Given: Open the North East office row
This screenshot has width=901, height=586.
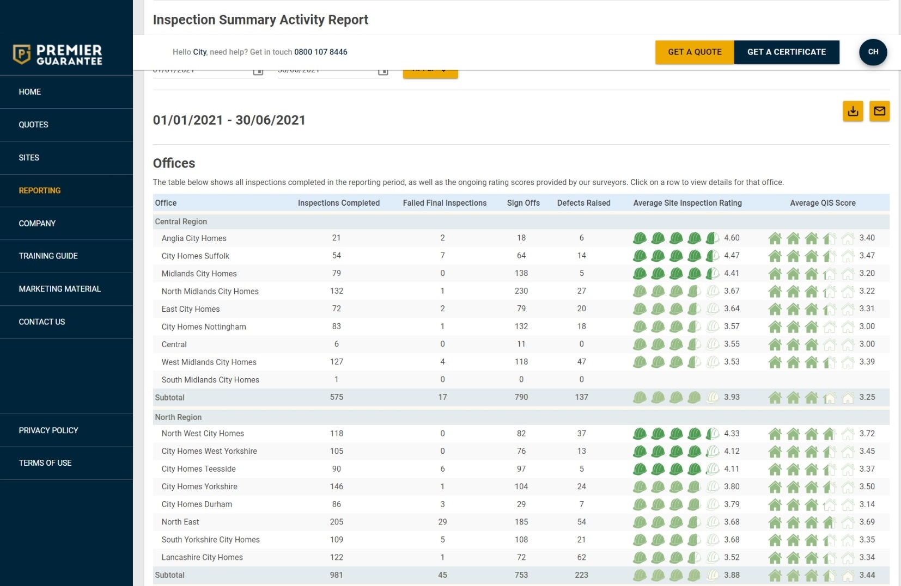Looking at the screenshot, I should coord(180,522).
